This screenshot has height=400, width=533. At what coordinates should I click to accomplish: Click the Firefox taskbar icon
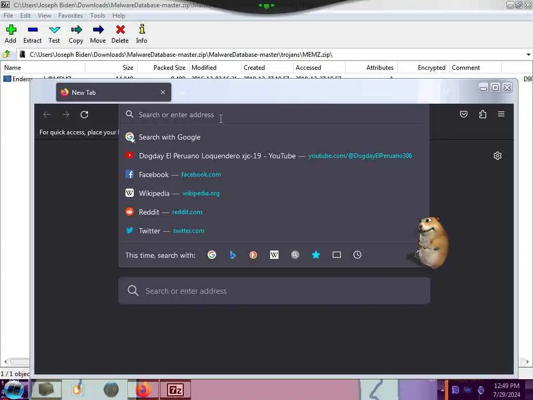[x=144, y=390]
